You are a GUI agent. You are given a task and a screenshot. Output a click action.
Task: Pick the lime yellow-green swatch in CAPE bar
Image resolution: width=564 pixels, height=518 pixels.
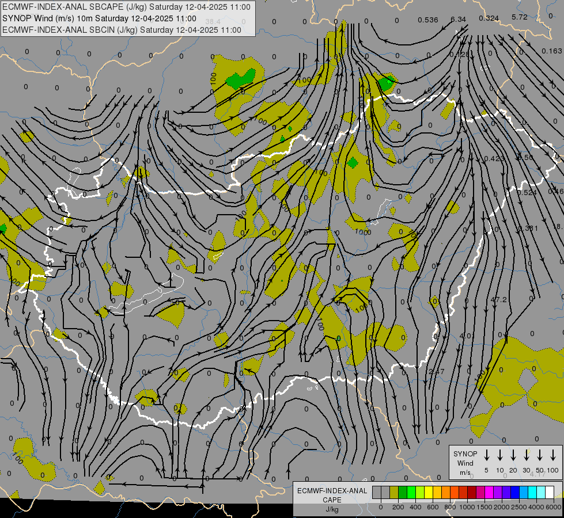point(420,492)
